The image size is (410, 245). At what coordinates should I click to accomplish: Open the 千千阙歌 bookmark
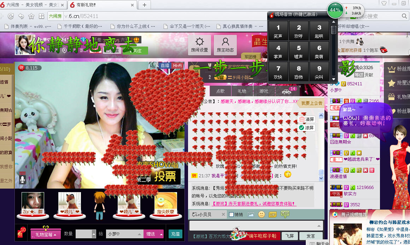click(80, 26)
